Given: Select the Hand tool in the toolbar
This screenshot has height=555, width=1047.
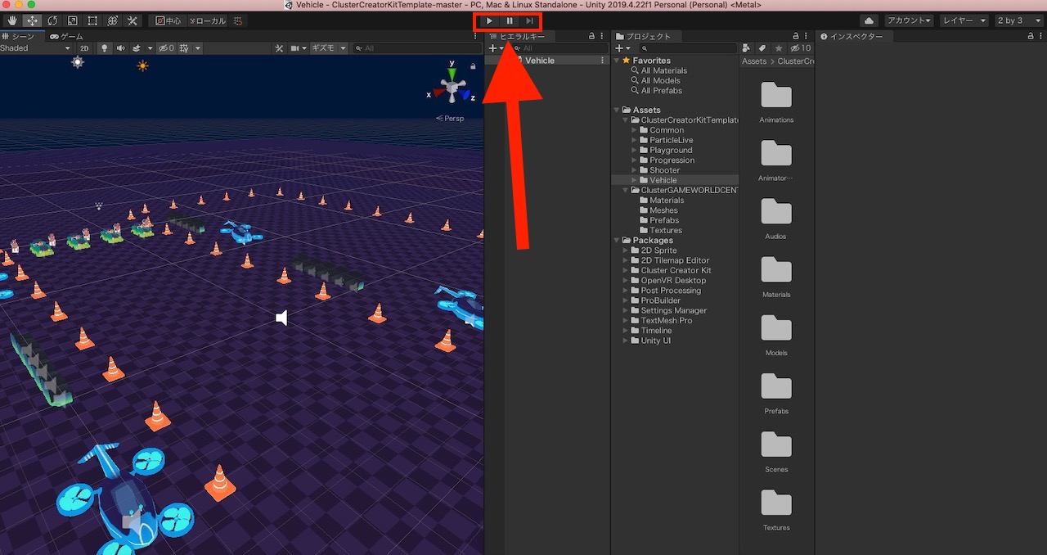Looking at the screenshot, I should 11,20.
